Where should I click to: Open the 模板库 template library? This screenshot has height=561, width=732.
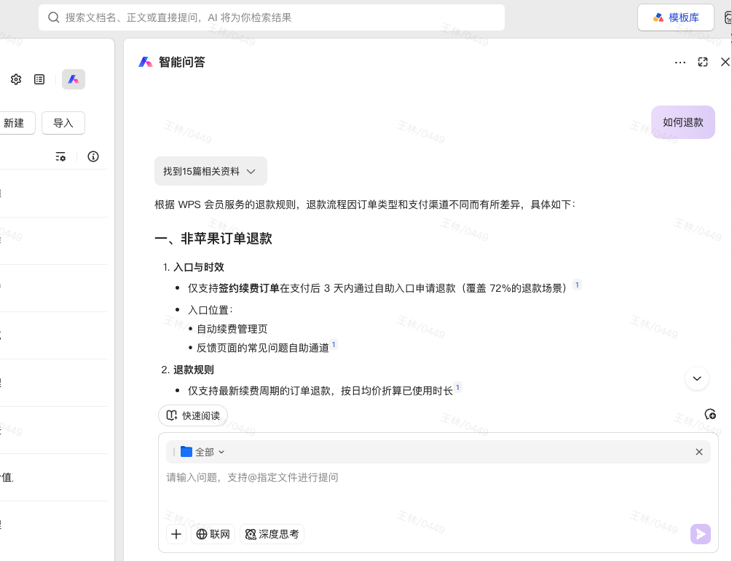(676, 17)
